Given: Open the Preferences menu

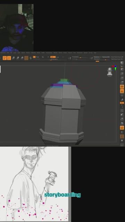Looking at the screenshot, I should point(49,53).
